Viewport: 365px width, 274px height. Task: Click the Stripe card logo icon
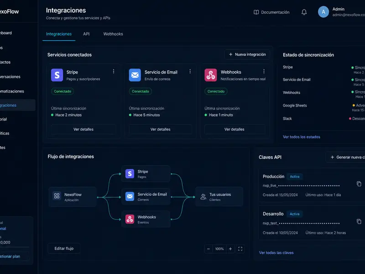(x=57, y=75)
